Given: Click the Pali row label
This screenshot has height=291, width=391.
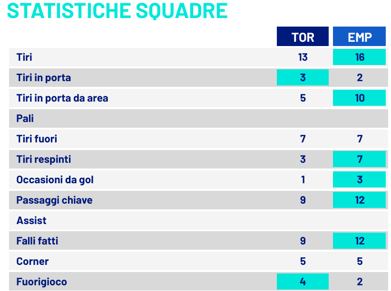Looking at the screenshot, I should 25,119.
